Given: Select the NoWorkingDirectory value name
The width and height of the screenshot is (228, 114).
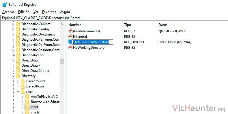Looking at the screenshot, I should 89,48.
